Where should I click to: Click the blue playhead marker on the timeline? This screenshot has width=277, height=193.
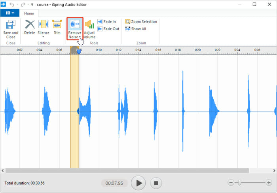point(79,51)
